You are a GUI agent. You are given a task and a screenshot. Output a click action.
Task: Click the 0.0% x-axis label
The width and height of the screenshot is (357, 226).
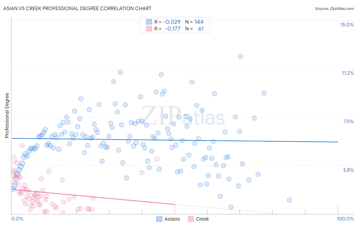pyautogui.click(x=17, y=219)
